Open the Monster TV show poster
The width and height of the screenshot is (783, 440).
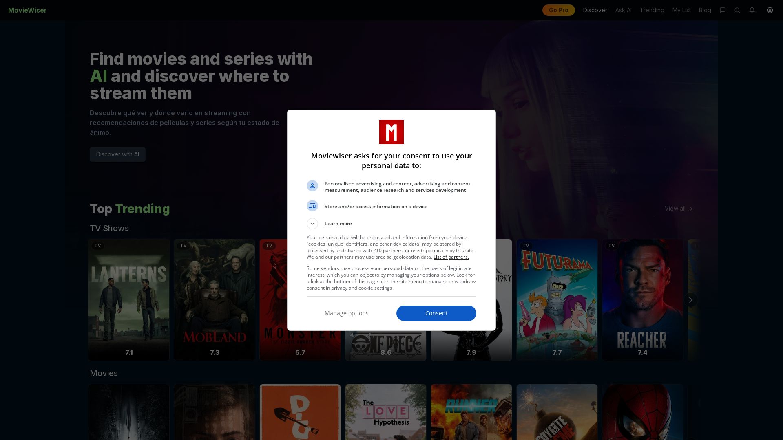coord(273,300)
